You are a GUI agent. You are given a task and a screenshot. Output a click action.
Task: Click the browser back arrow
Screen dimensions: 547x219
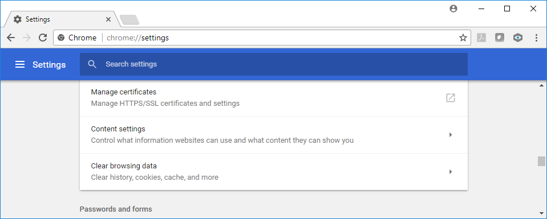[11, 38]
